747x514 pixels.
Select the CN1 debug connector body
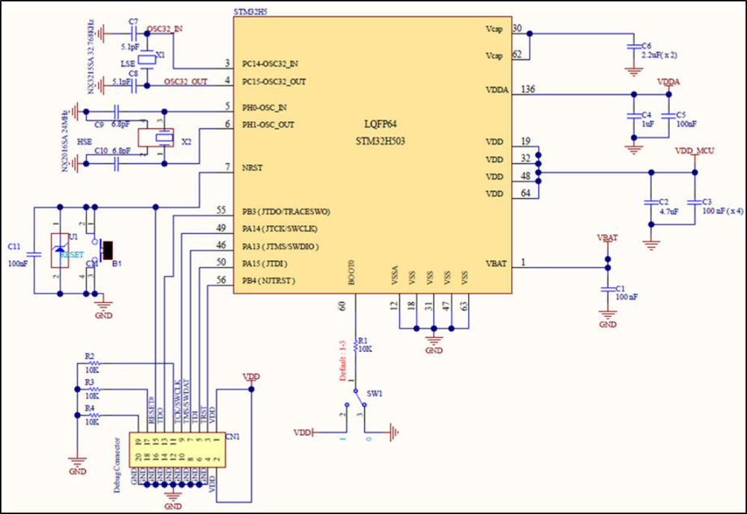pos(177,450)
